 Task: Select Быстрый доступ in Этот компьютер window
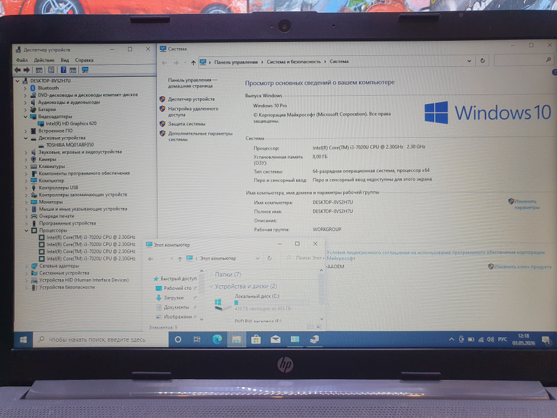point(178,279)
